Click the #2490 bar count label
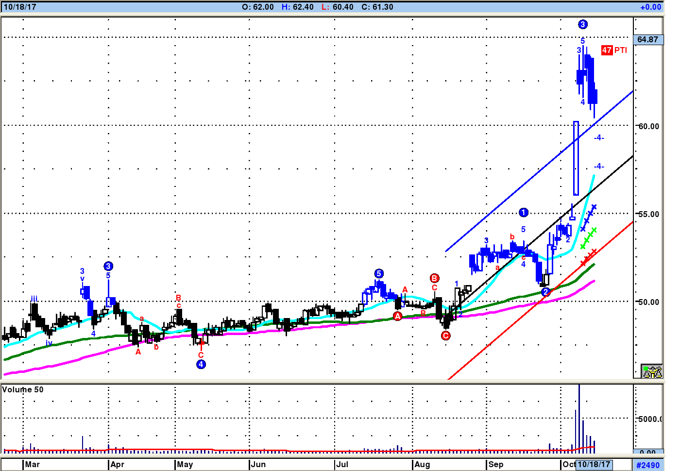 tap(648, 465)
